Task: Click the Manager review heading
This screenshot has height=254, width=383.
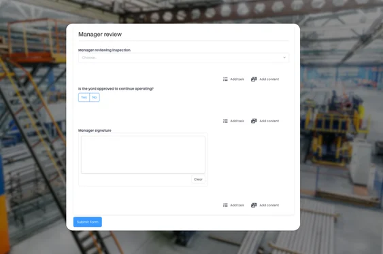Action: click(x=100, y=35)
